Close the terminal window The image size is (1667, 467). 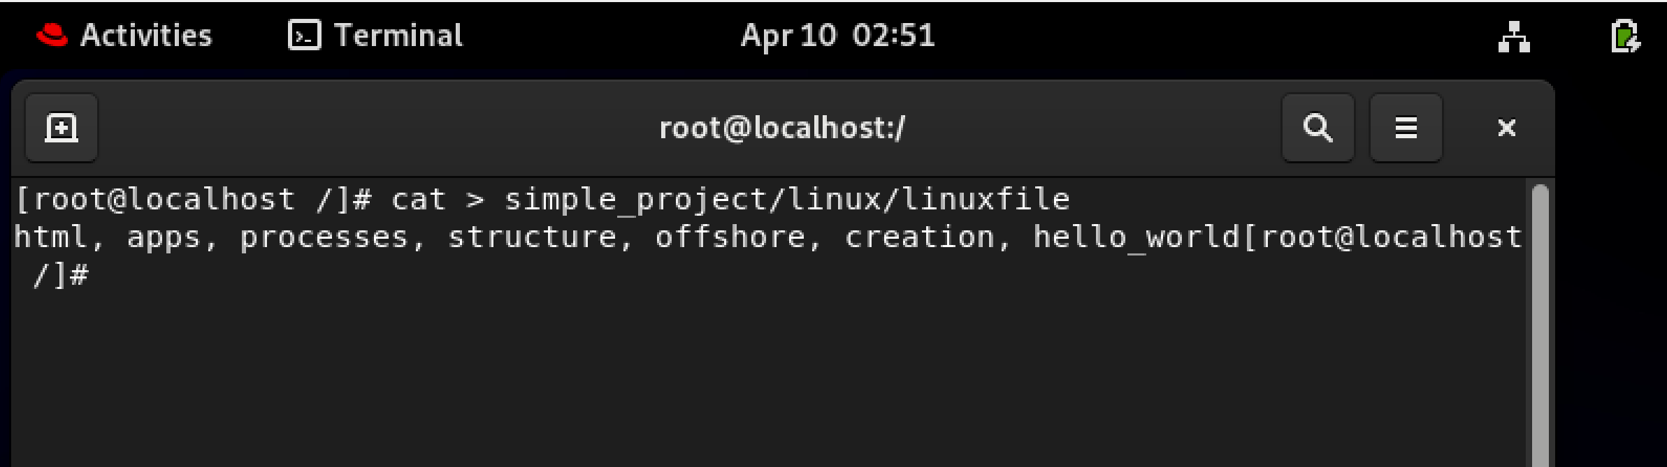[x=1506, y=128]
